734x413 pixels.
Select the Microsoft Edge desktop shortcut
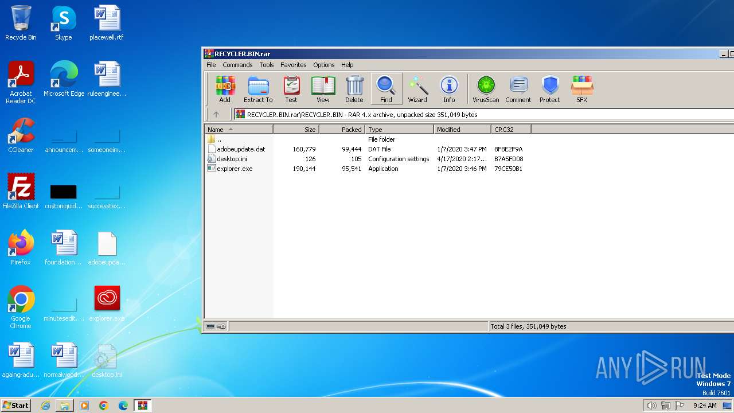coord(64,79)
